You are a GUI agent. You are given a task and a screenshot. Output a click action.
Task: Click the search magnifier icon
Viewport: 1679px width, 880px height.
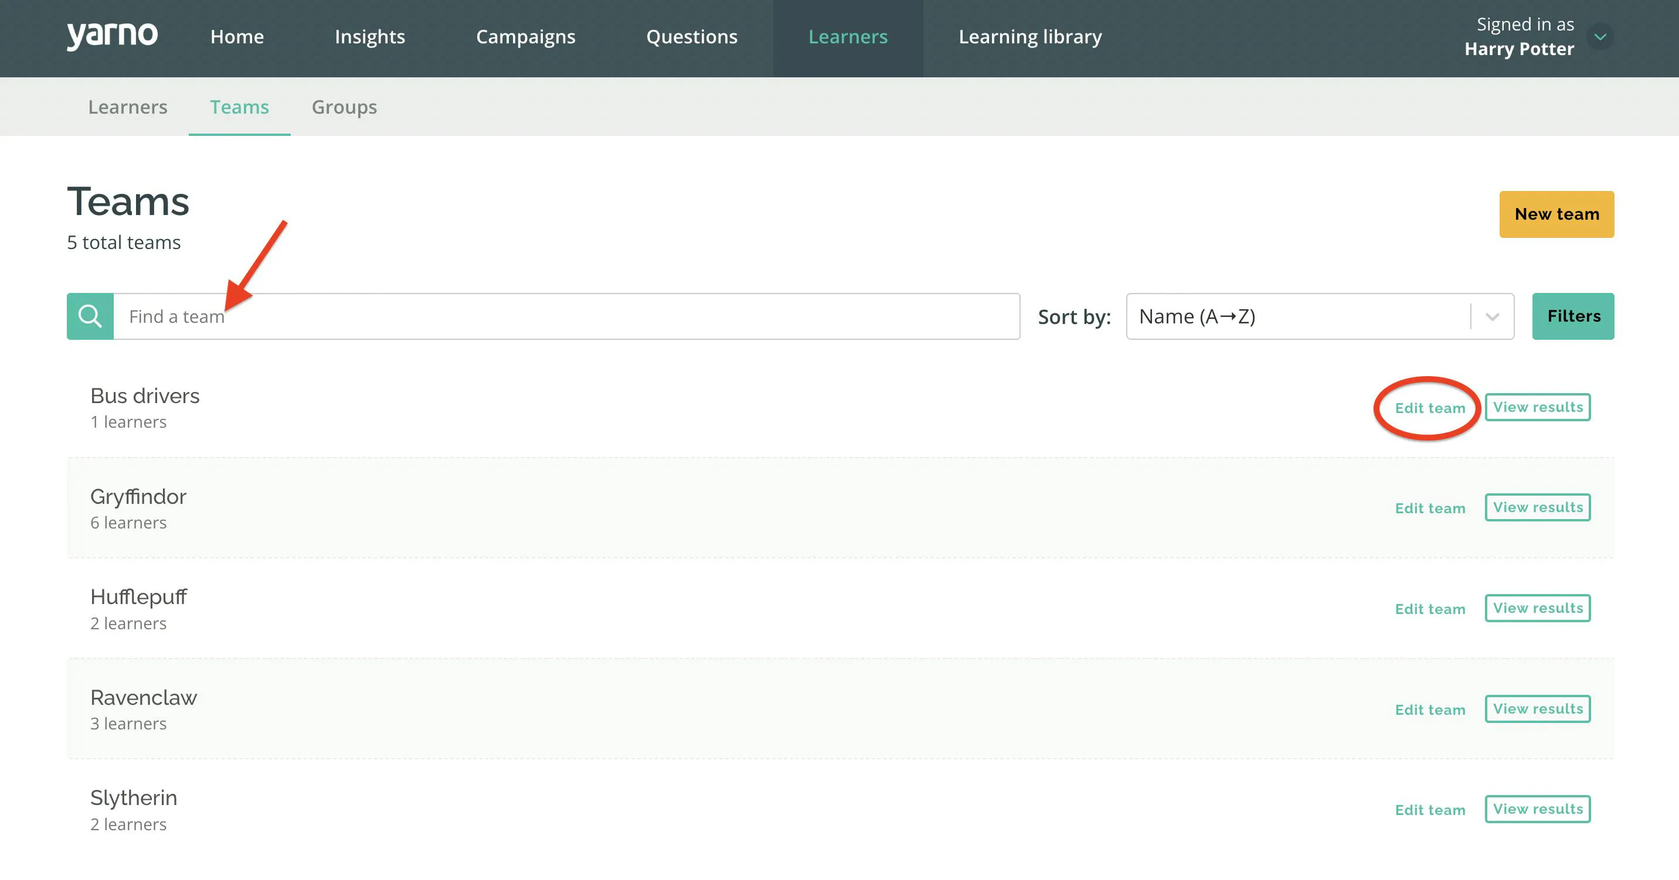pos(90,316)
